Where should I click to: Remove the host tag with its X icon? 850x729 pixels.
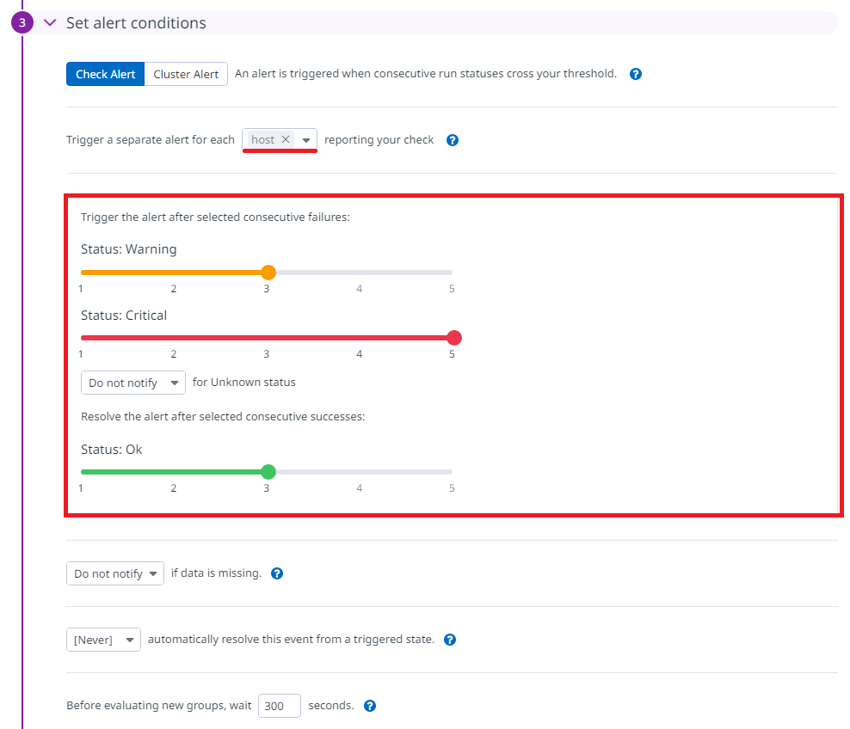[286, 140]
